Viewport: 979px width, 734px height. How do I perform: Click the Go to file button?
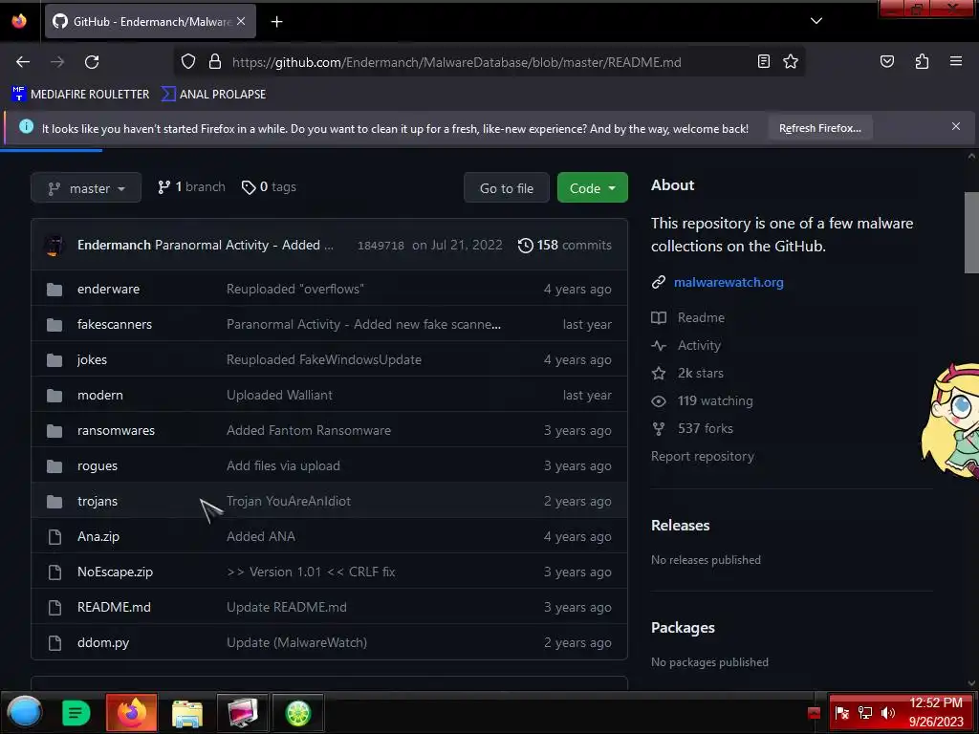tap(507, 188)
